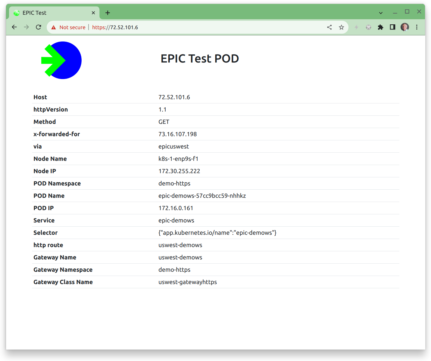
Task: Click POD Namespace value demo-https
Action: [x=174, y=183]
